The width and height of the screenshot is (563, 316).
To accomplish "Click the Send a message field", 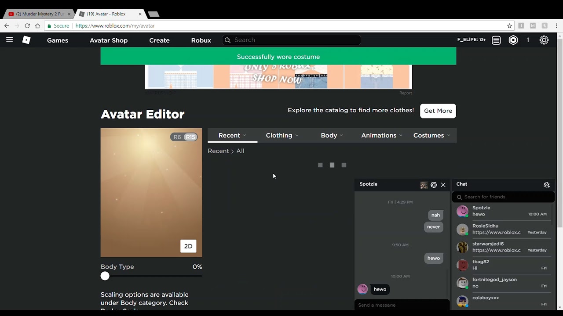I will pyautogui.click(x=402, y=305).
